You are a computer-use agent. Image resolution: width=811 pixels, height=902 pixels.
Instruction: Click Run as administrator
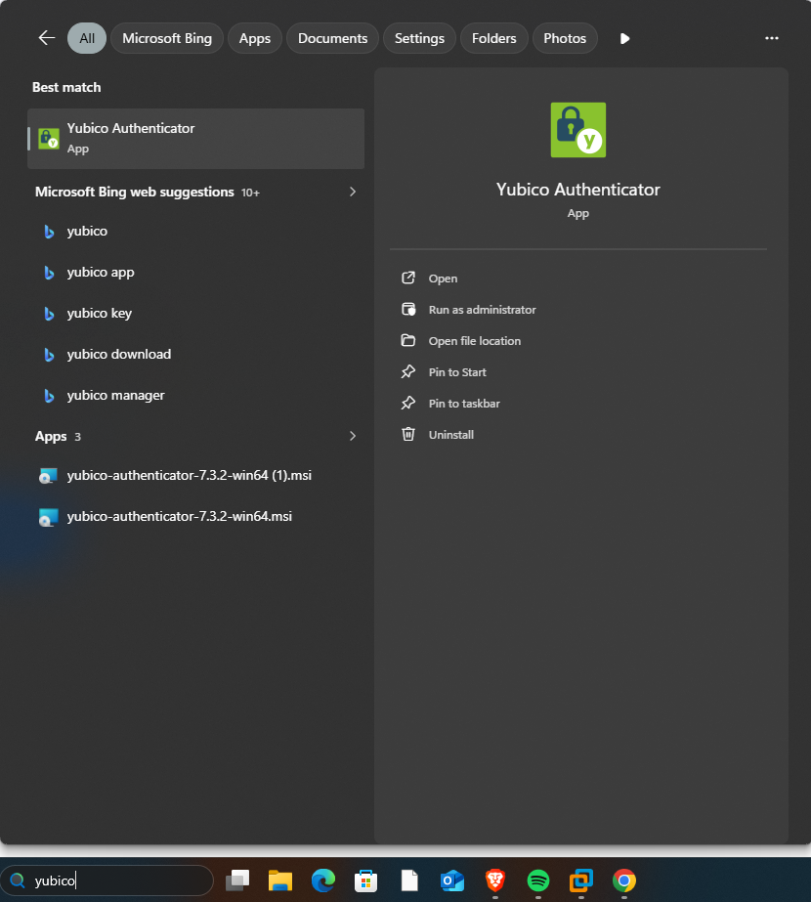(x=482, y=310)
